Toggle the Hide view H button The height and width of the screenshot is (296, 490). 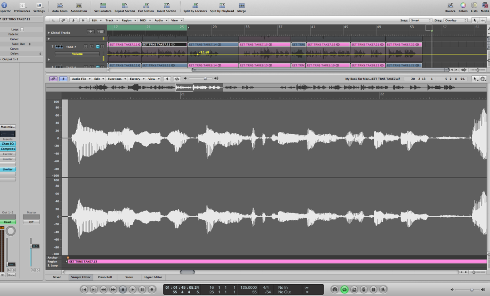(83, 20)
